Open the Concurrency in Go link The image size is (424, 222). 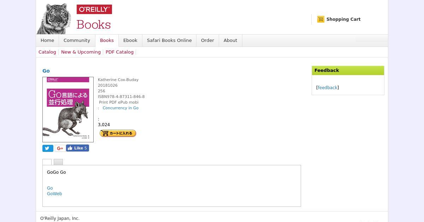pyautogui.click(x=120, y=108)
